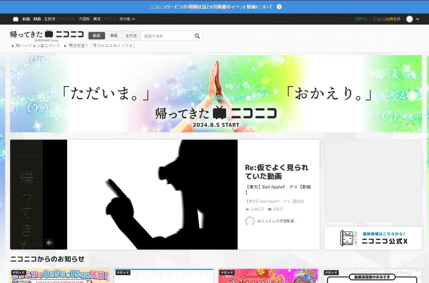Click the user avatar icon
This screenshot has width=429, height=283.
tap(410, 19)
